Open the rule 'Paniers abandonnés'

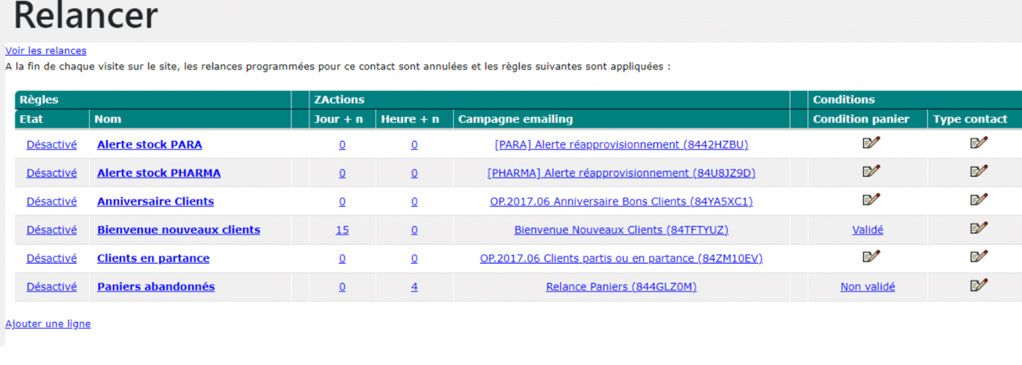coord(156,287)
